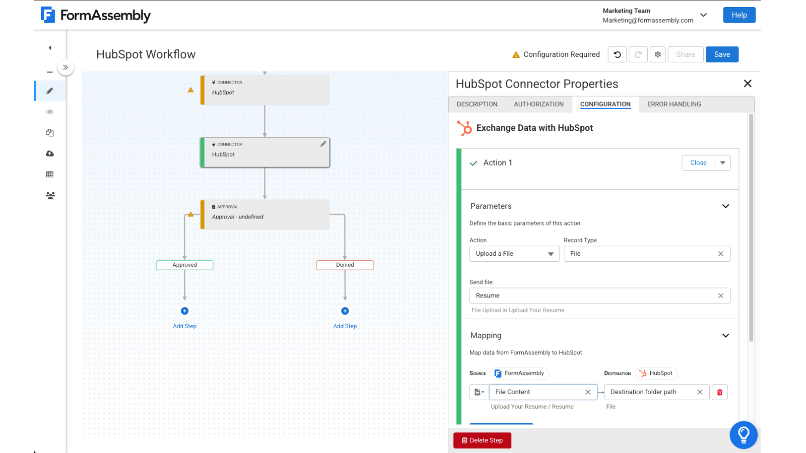Click the collaborators team icon in sidebar
806x453 pixels.
(x=49, y=195)
